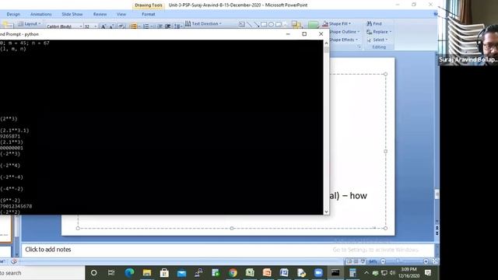Open Cortana circle on taskbar
Viewport: 498px width, 280px height.
tap(93, 273)
